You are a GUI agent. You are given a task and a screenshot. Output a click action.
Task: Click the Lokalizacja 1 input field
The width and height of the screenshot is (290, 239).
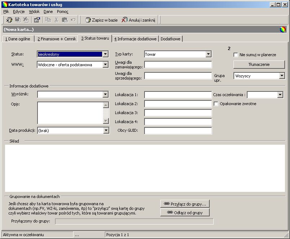(x=178, y=95)
